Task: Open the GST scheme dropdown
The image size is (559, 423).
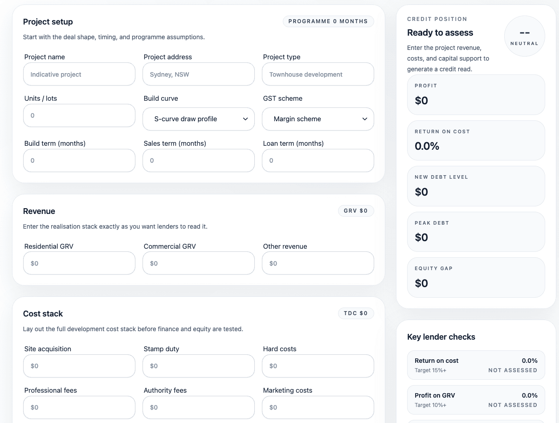Action: [318, 119]
